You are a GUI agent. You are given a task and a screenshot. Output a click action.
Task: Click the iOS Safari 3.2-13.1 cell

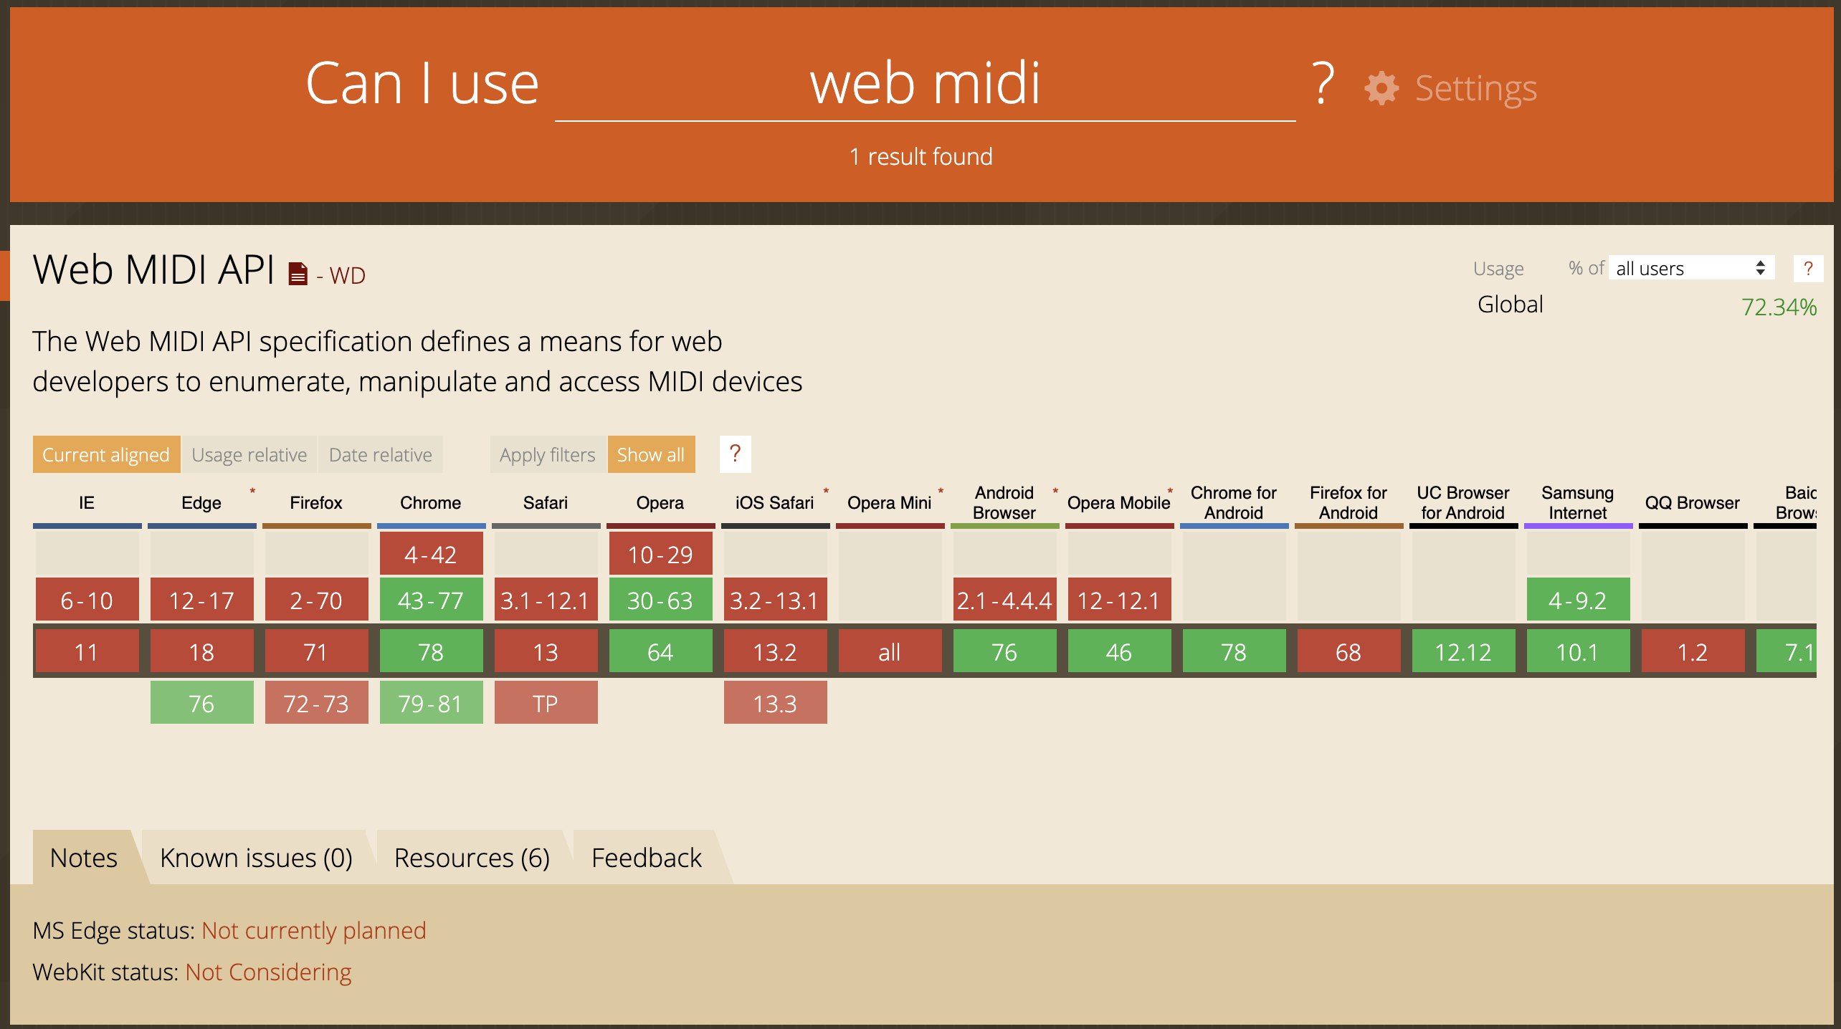pyautogui.click(x=775, y=600)
